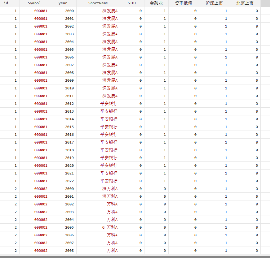Click 万科A in the 000002 2006 row

tap(112, 235)
